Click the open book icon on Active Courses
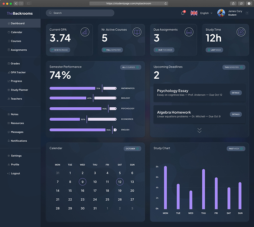 (137, 32)
